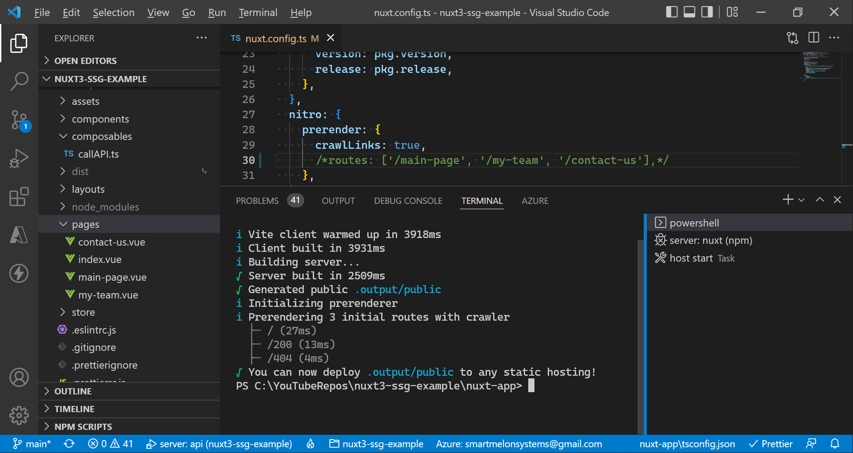Screen dimensions: 853x453
Task: Toggle the primary side bar
Action: pos(671,12)
